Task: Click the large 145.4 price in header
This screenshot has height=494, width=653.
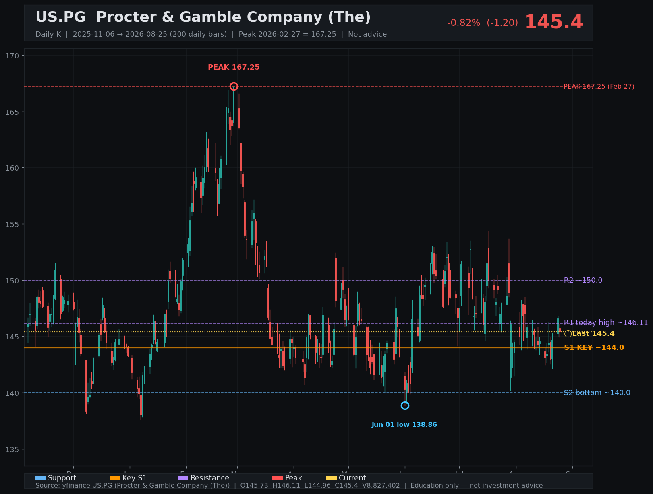Action: [553, 22]
